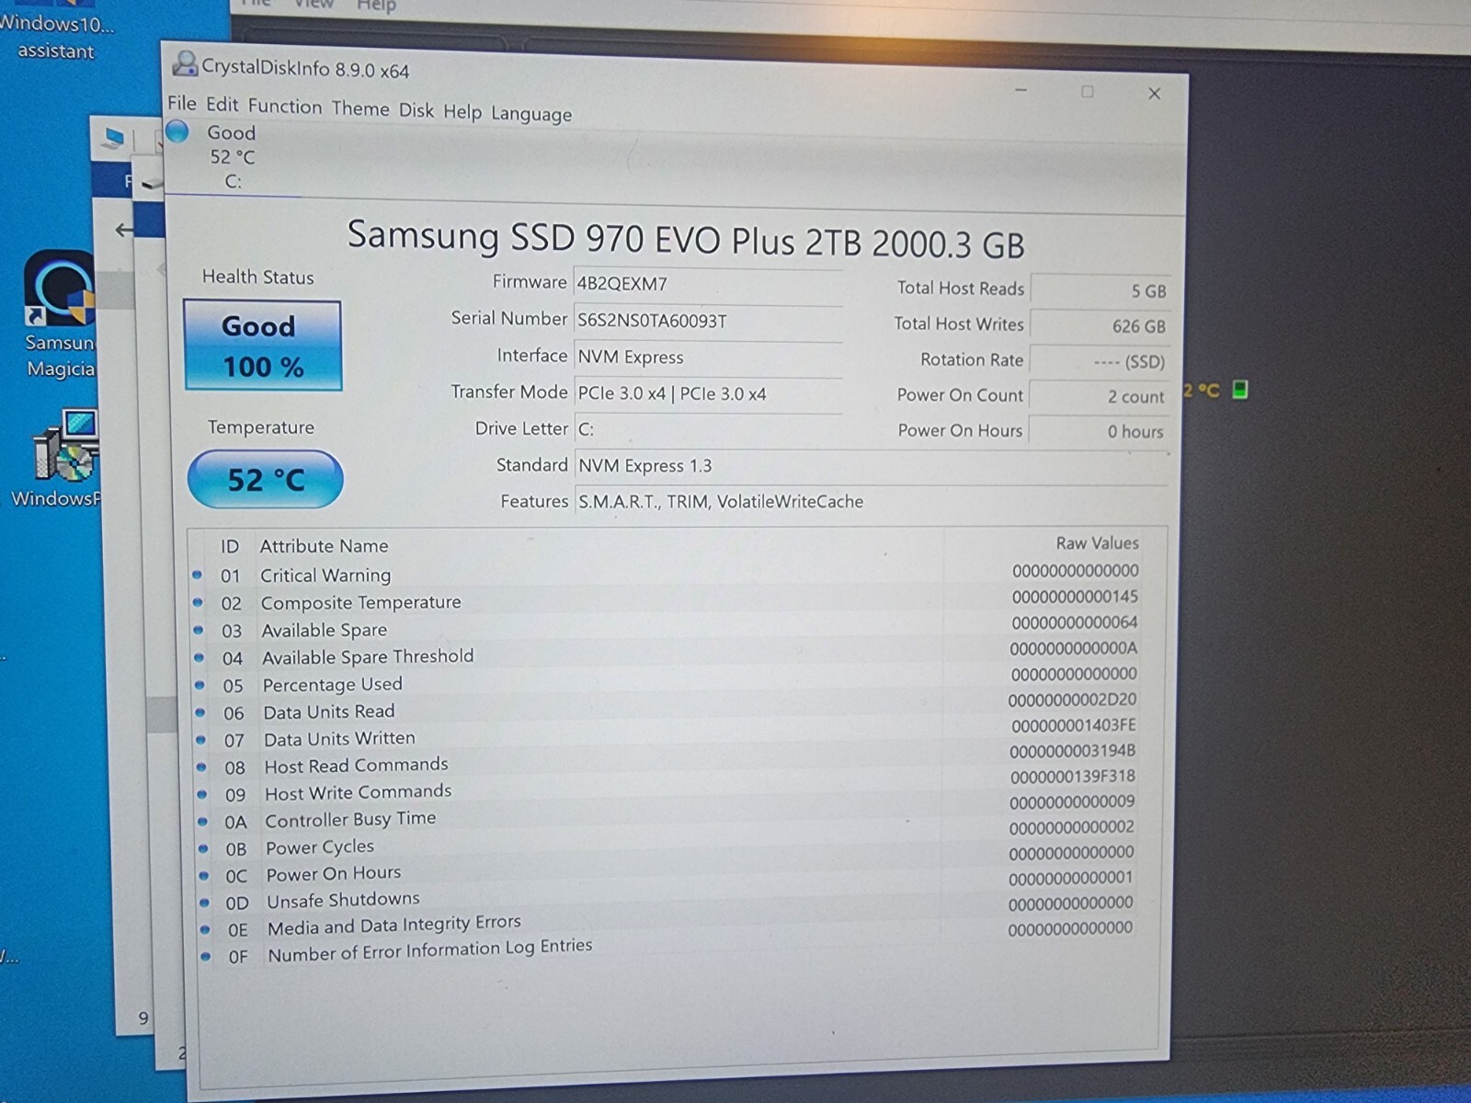Click the Raw Values column header

tap(1097, 543)
